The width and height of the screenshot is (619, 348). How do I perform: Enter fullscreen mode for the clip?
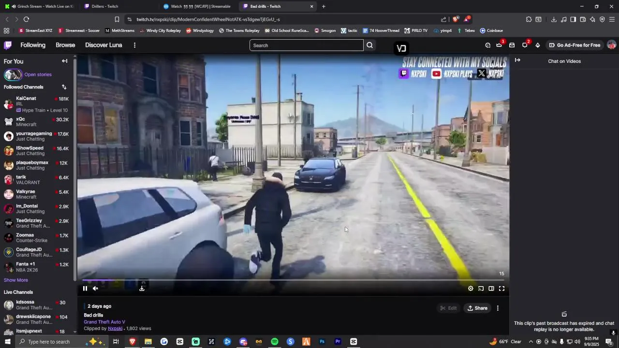[501, 289]
